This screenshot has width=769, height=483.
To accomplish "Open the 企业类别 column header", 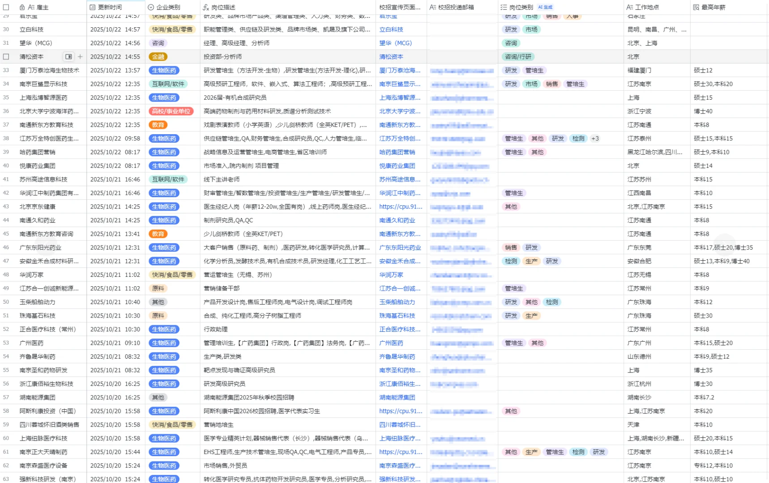I will pyautogui.click(x=173, y=7).
